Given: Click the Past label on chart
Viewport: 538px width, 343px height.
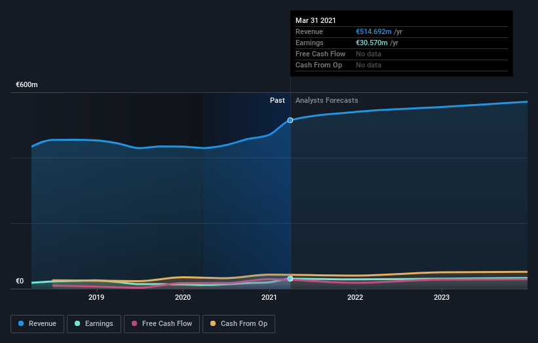Looking at the screenshot, I should point(277,100).
